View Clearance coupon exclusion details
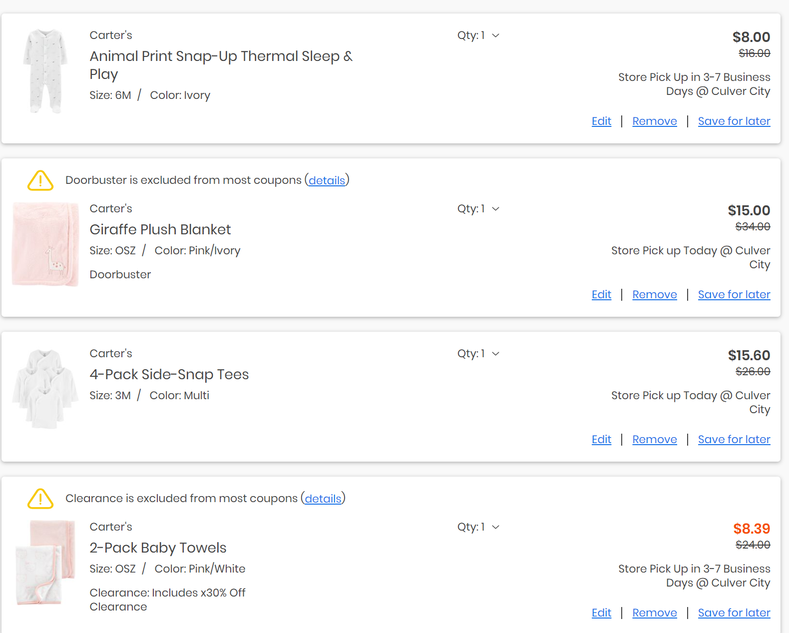Viewport: 789px width, 633px height. pyautogui.click(x=323, y=499)
